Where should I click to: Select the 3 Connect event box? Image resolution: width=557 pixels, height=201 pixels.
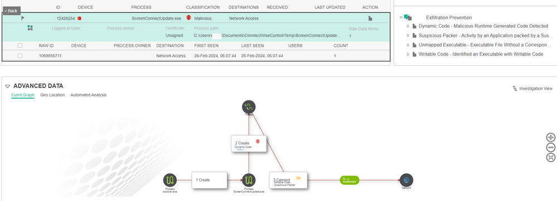[x=288, y=180]
